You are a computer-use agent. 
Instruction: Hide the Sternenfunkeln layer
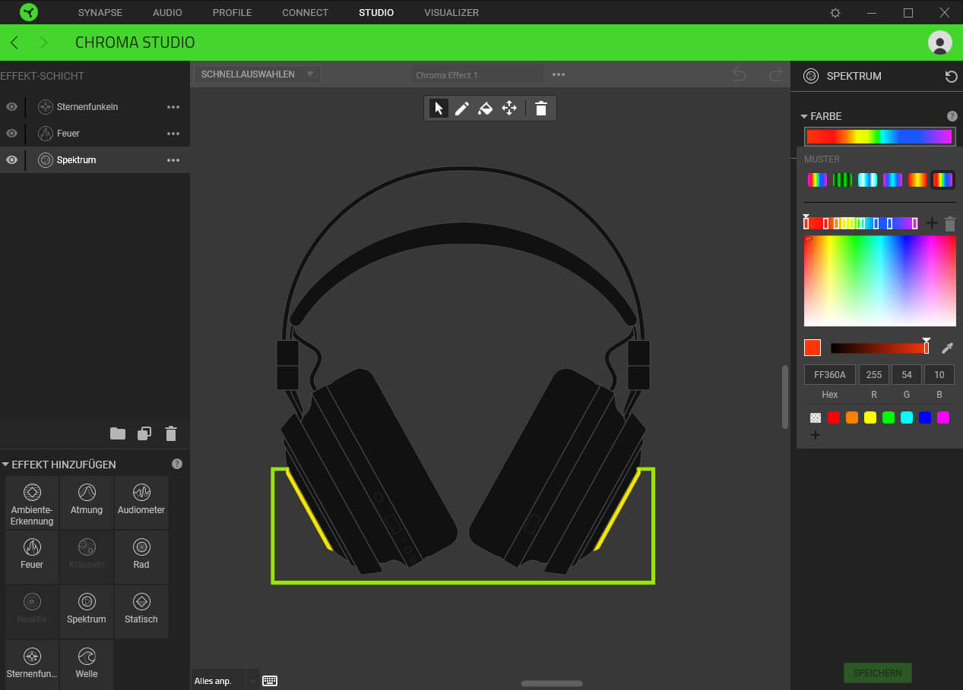coord(11,107)
